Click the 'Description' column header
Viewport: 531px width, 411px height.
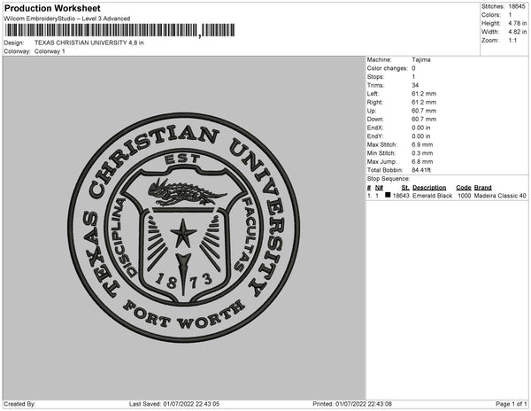pos(429,188)
